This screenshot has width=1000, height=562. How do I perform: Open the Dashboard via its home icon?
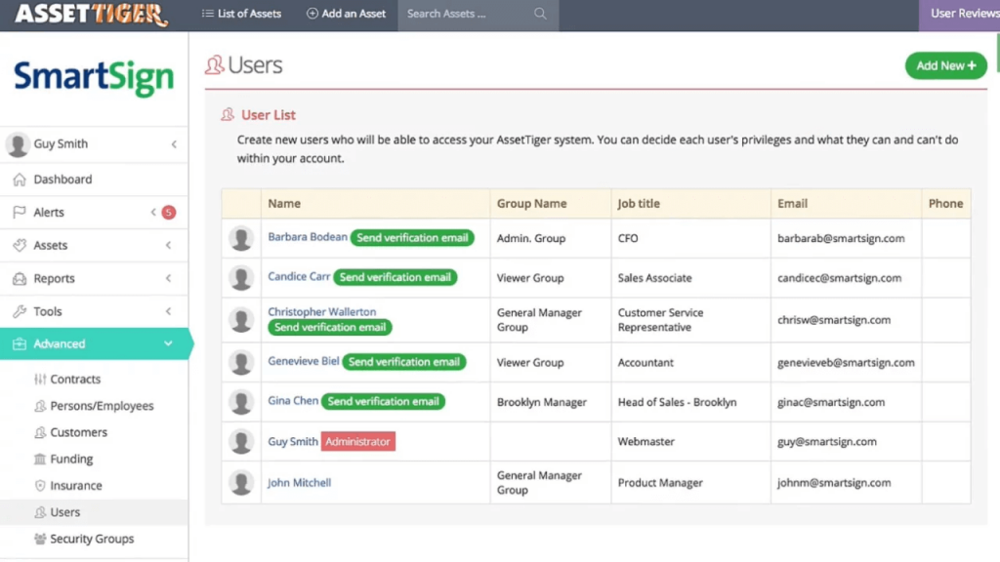(x=20, y=179)
